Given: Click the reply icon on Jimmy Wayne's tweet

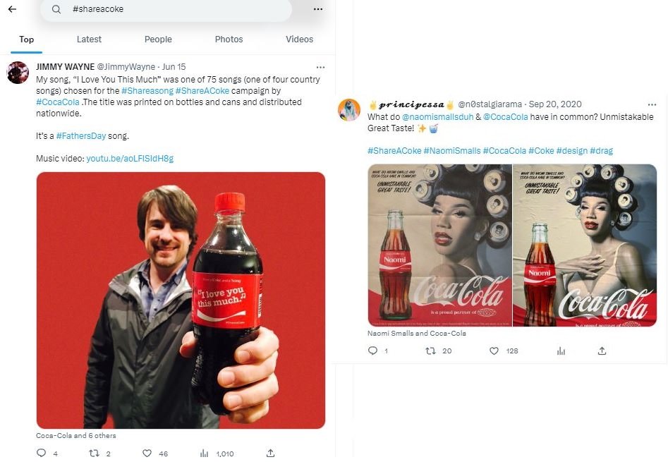Looking at the screenshot, I should coord(42,454).
